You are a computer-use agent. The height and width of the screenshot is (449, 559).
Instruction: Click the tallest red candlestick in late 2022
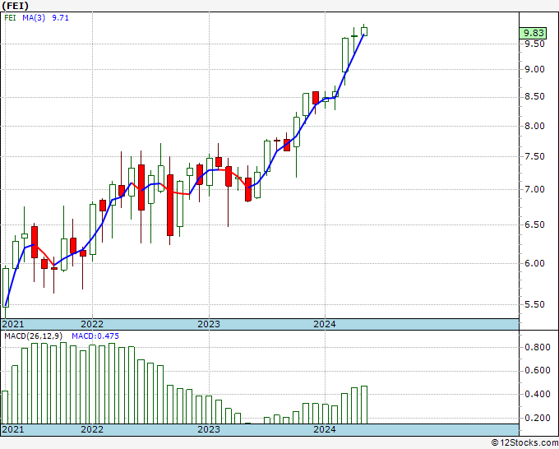point(170,205)
